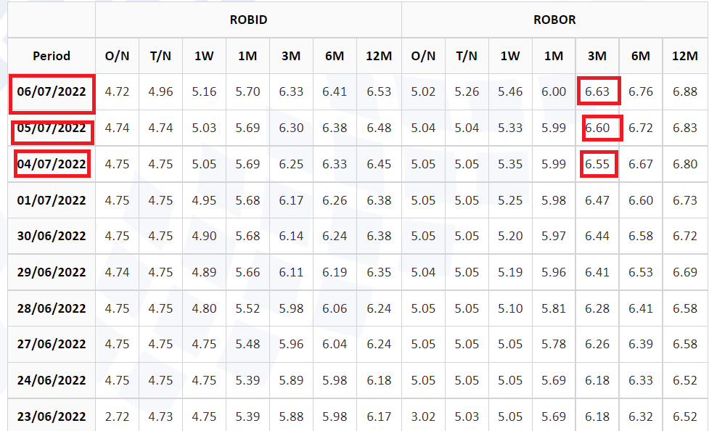The image size is (717, 431).
Task: Click the ROBOR group header
Action: 554,20
